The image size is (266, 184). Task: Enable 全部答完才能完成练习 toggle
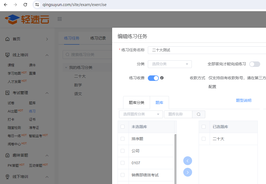[x=254, y=64]
